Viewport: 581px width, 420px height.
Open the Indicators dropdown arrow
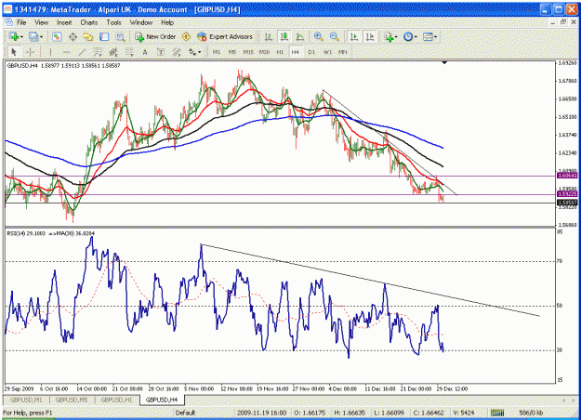click(396, 36)
